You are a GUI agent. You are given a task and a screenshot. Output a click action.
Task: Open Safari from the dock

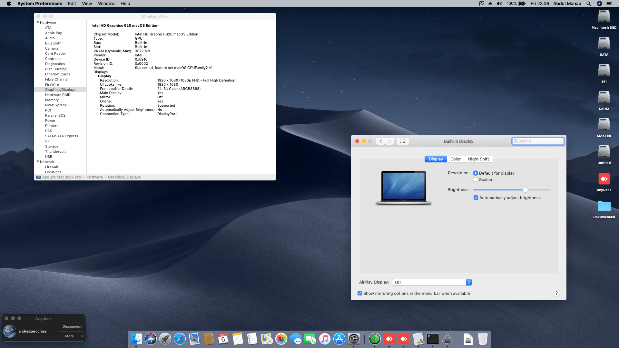(x=180, y=339)
